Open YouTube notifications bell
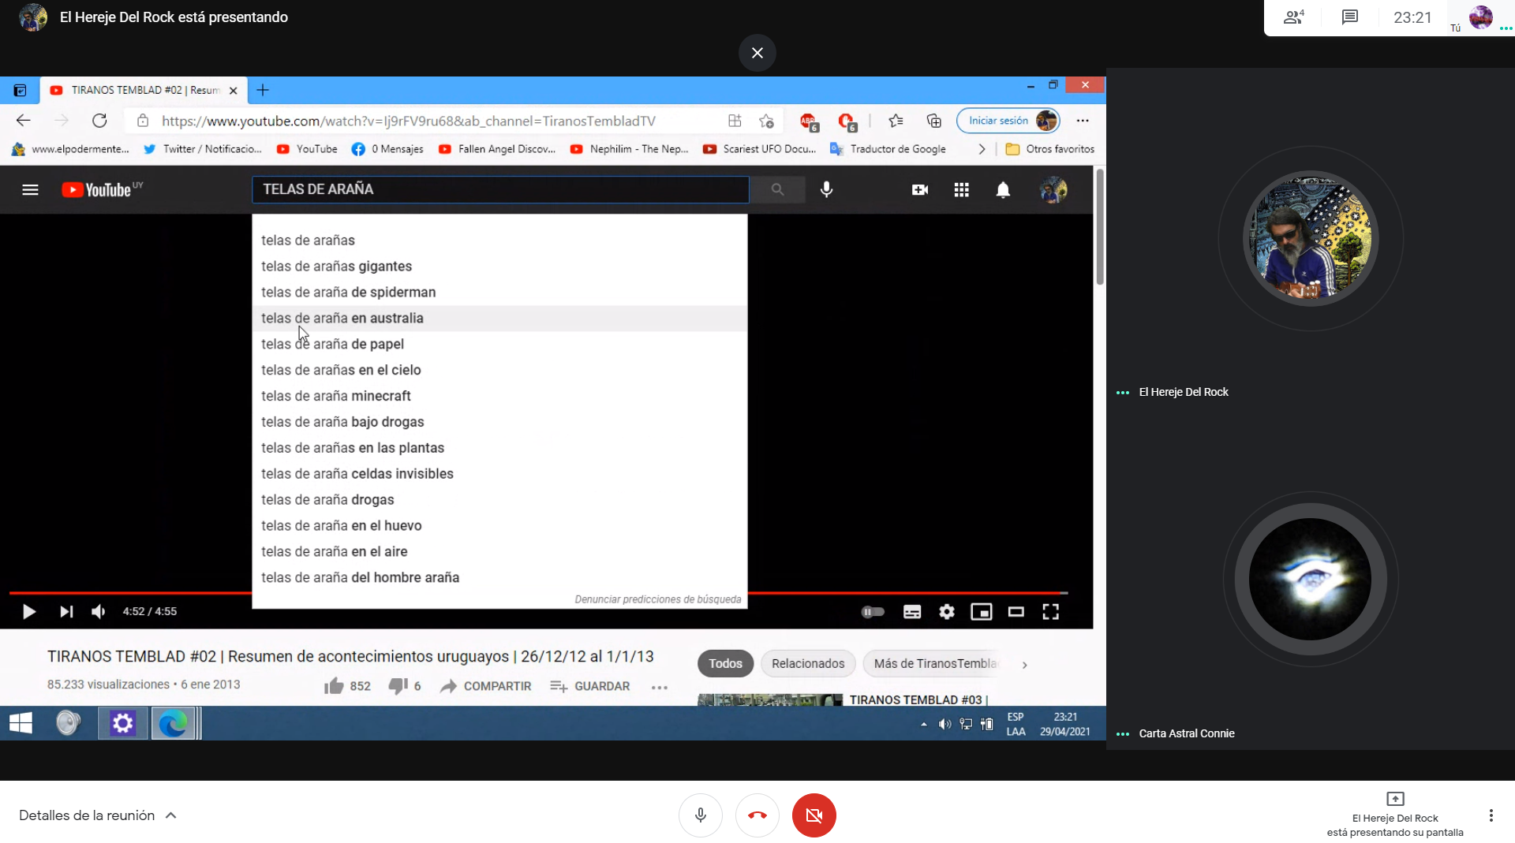This screenshot has height=843, width=1515. 1003,190
